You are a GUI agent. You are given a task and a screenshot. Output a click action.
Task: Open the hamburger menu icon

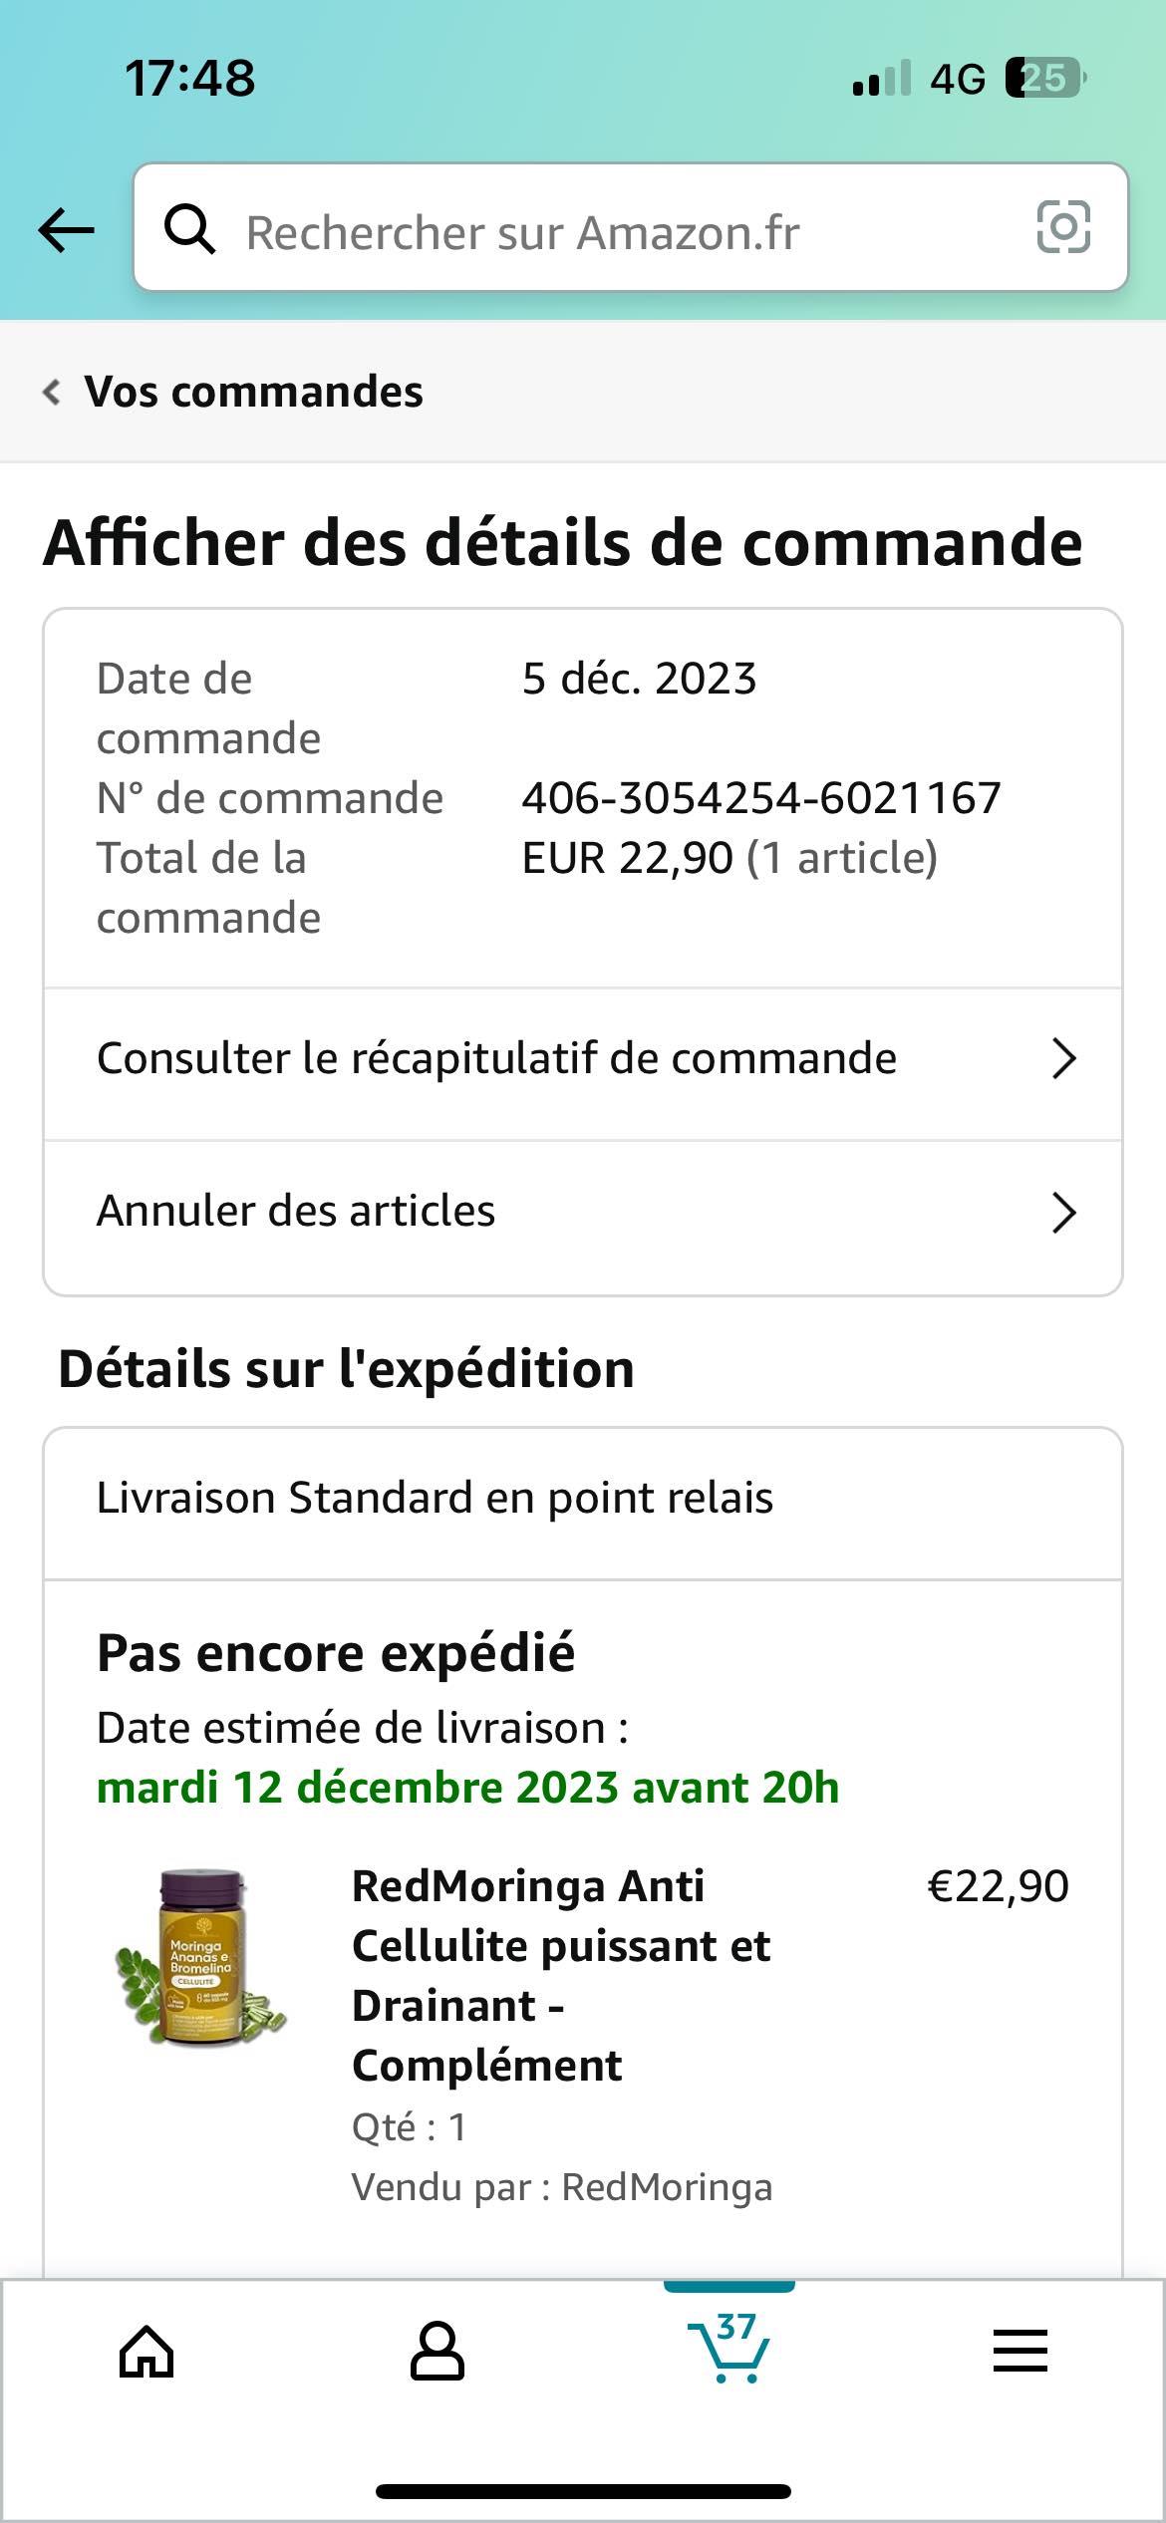pyautogui.click(x=1020, y=2352)
